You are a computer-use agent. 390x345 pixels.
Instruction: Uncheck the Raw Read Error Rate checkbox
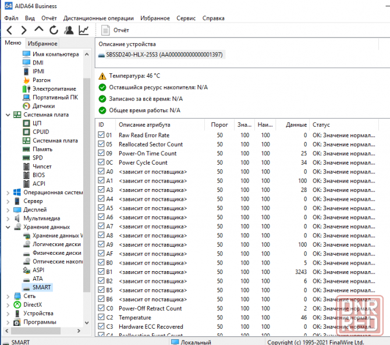pyautogui.click(x=102, y=135)
